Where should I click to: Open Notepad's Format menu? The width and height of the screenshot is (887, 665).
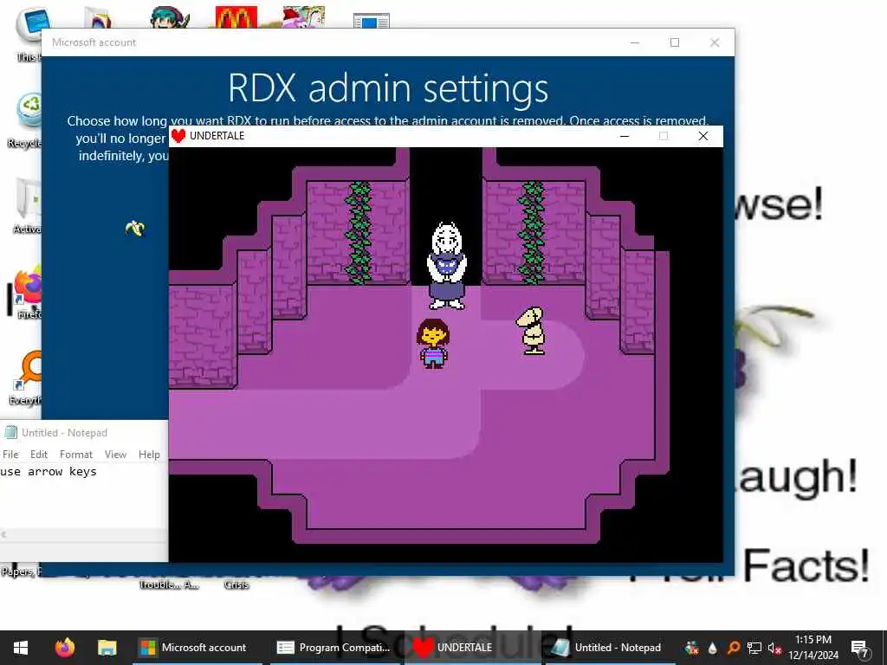[76, 454]
